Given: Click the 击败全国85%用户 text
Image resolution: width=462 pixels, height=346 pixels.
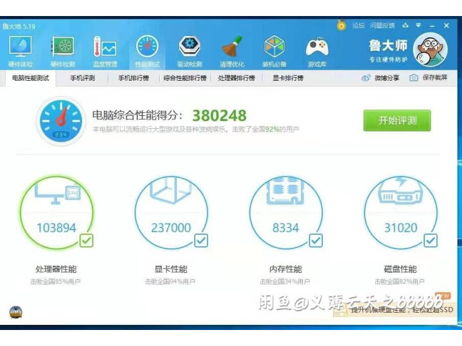Looking at the screenshot, I should [x=55, y=281].
